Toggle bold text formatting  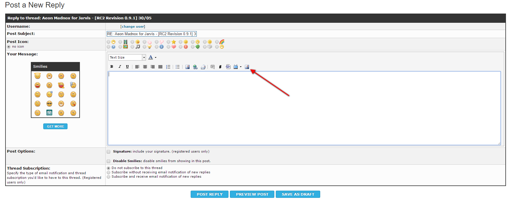112,67
